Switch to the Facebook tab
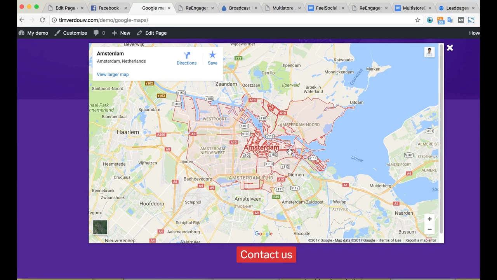The width and height of the screenshot is (497, 280). 108,8
